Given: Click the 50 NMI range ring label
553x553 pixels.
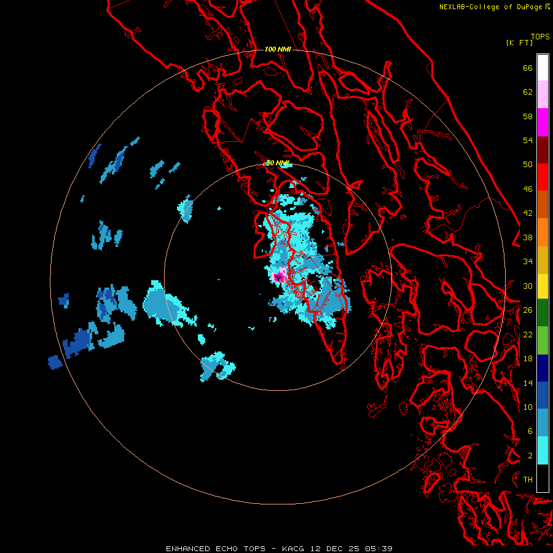Looking at the screenshot, I should [x=278, y=163].
